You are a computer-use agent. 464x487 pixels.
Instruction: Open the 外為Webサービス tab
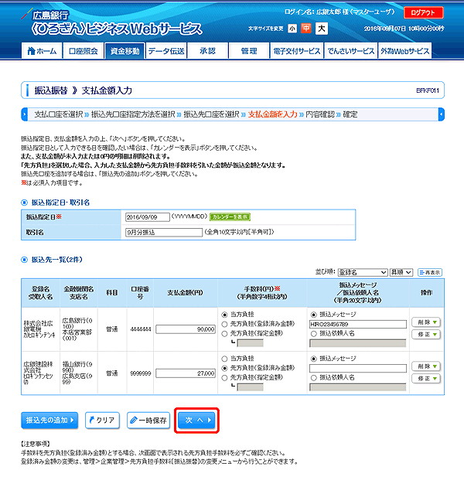point(405,50)
